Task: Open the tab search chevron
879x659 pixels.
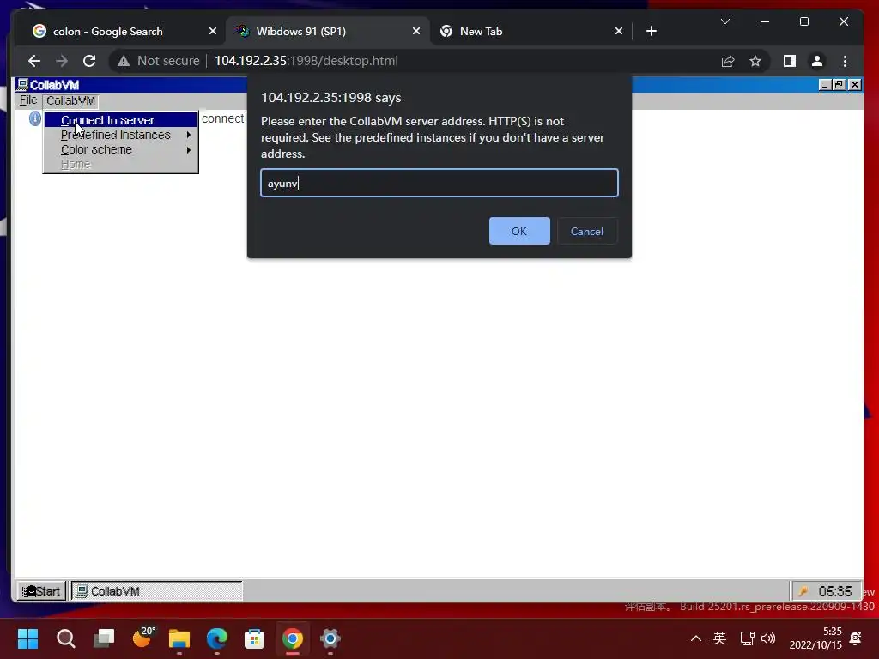Action: pos(724,21)
